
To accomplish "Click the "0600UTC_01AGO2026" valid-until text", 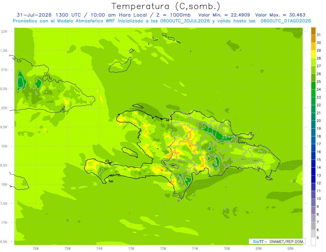I will [286, 21].
